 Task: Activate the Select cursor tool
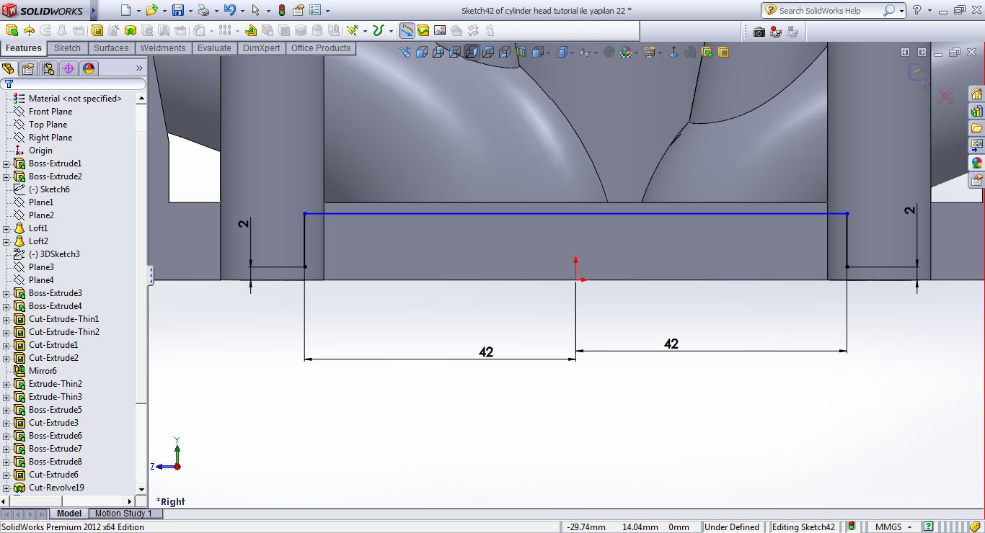[255, 10]
